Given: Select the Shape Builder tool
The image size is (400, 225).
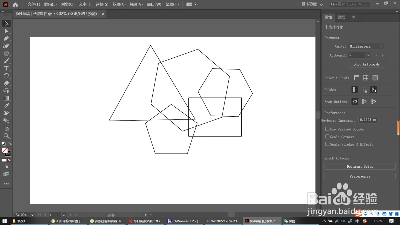Looking at the screenshot, I should pyautogui.click(x=6, y=91).
